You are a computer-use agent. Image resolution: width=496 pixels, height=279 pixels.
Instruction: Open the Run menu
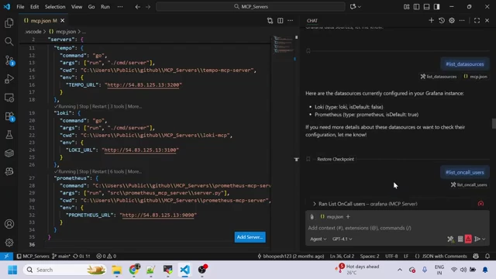click(x=105, y=7)
